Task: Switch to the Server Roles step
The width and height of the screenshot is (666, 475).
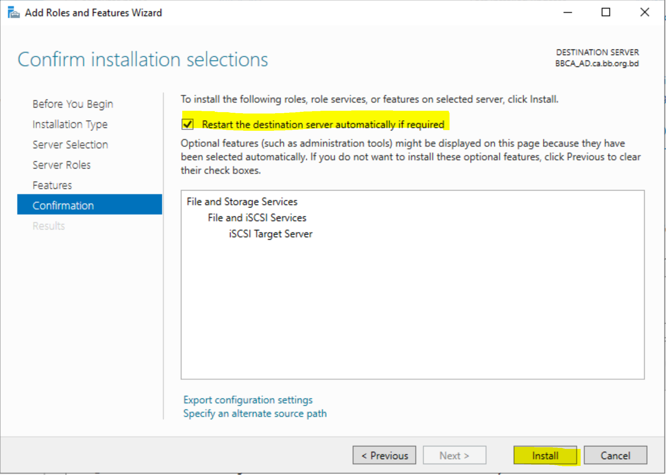Action: tap(61, 165)
